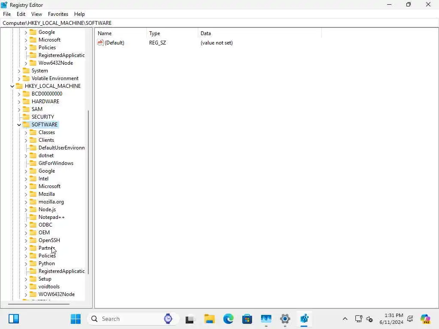
Task: Select the OpenSSH key
Action: click(49, 240)
